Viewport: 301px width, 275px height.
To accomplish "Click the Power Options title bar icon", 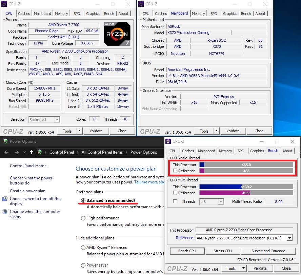I will coord(5,141).
